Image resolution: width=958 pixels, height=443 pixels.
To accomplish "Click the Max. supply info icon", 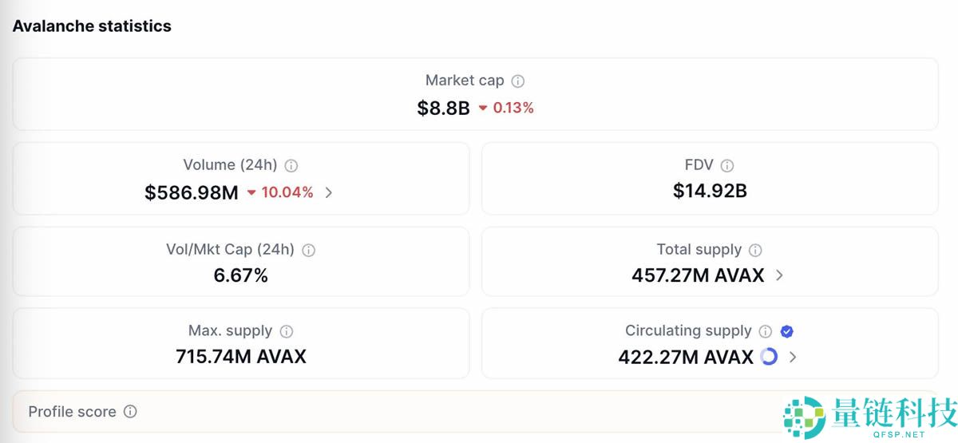I will click(x=287, y=331).
